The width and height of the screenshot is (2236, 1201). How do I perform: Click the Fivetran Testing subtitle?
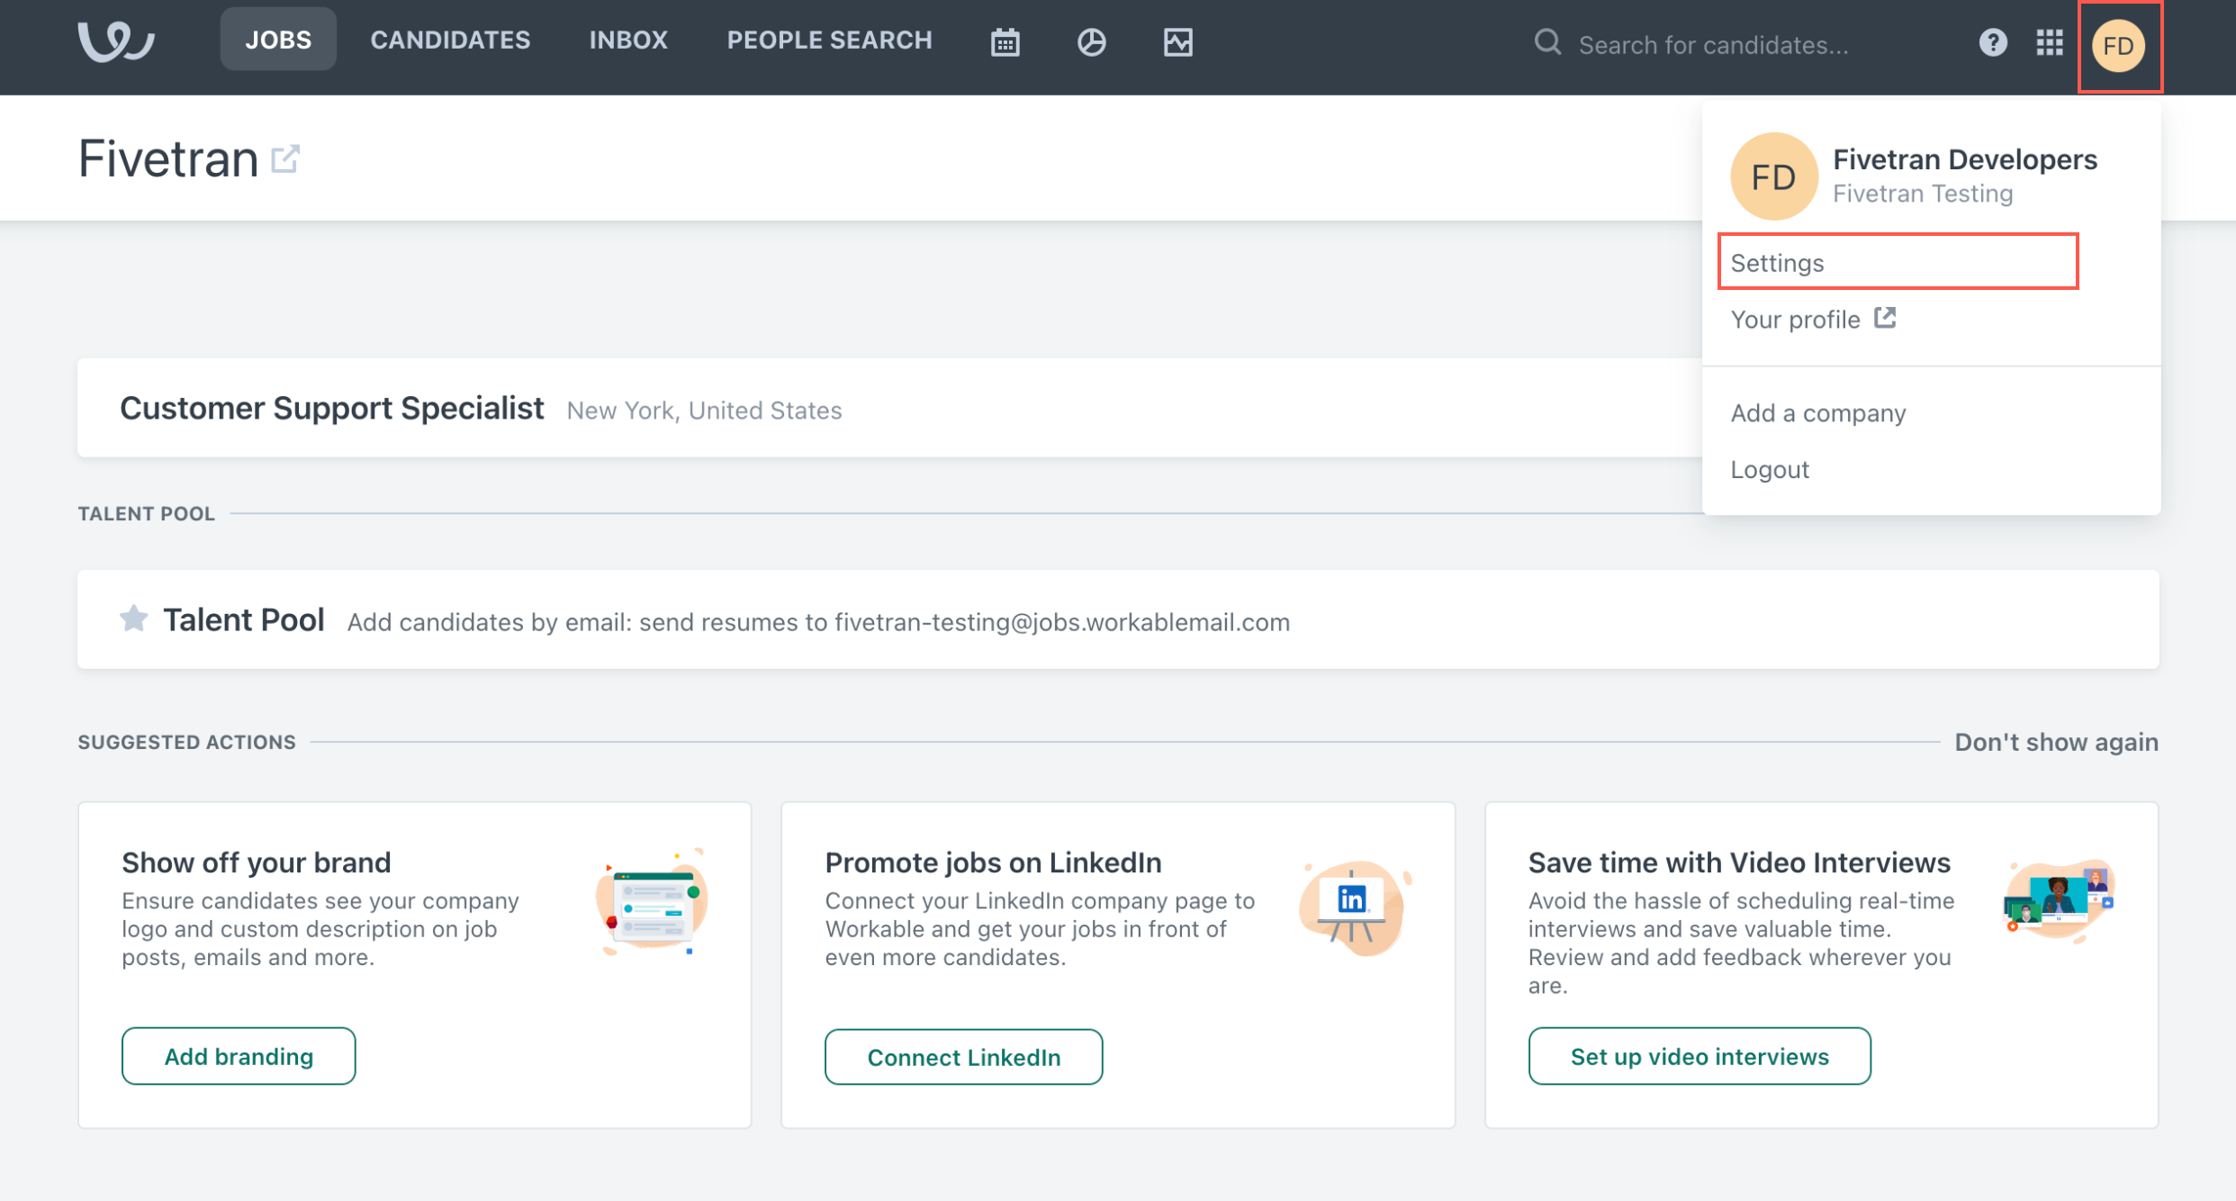(1922, 194)
